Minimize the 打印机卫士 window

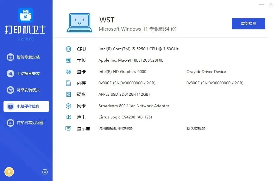click(x=261, y=4)
